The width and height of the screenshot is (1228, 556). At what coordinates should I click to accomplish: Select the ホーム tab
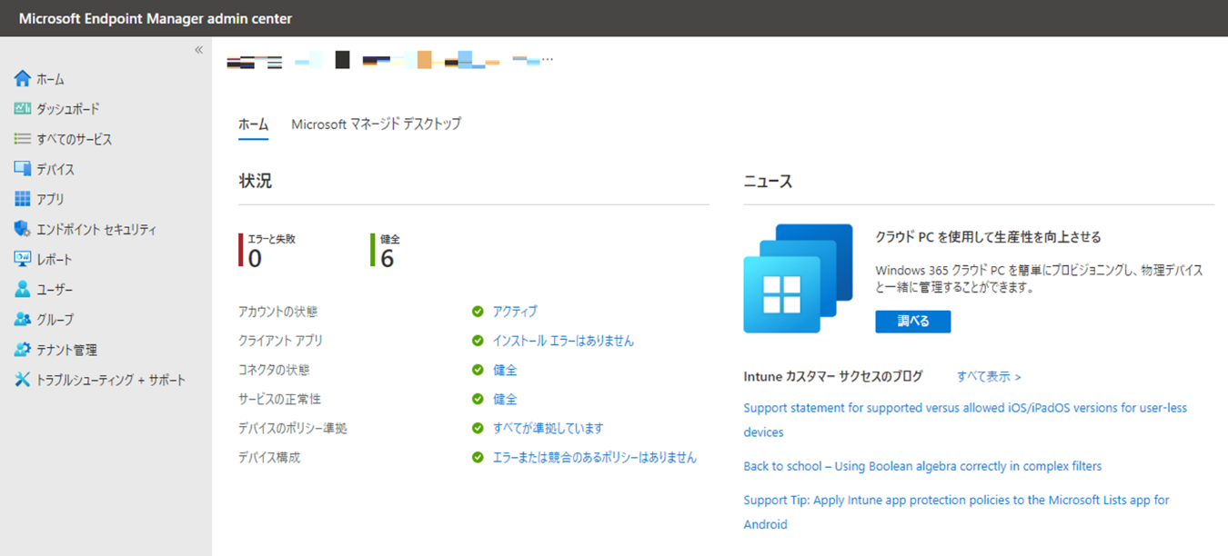(254, 124)
